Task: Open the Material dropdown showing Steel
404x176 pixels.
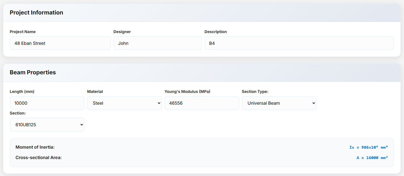Action: tap(124, 103)
